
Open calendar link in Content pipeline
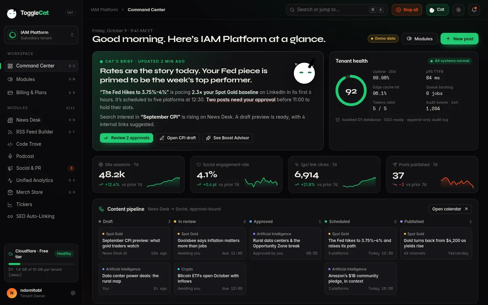click(450, 209)
